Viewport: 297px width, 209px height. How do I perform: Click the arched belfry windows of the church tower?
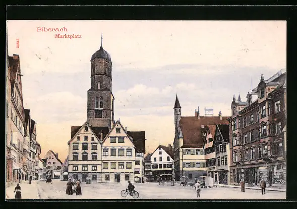[99, 102]
